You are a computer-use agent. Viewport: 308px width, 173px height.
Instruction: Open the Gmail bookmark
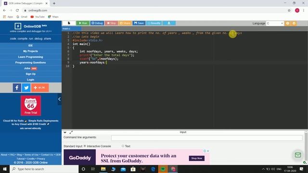(x=22, y=17)
